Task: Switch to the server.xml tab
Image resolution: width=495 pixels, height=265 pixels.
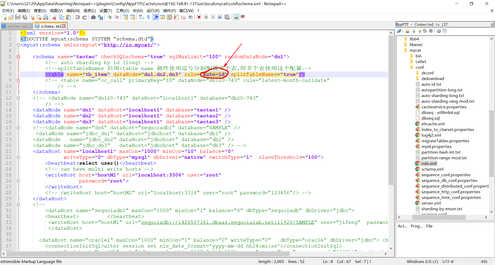Action: click(x=17, y=26)
